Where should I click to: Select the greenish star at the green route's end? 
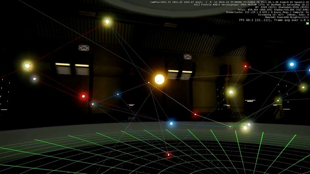(x=278, y=101)
